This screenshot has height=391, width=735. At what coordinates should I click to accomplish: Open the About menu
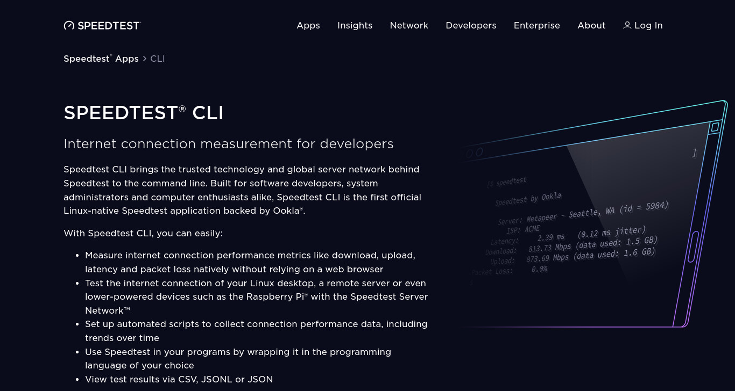tap(591, 25)
